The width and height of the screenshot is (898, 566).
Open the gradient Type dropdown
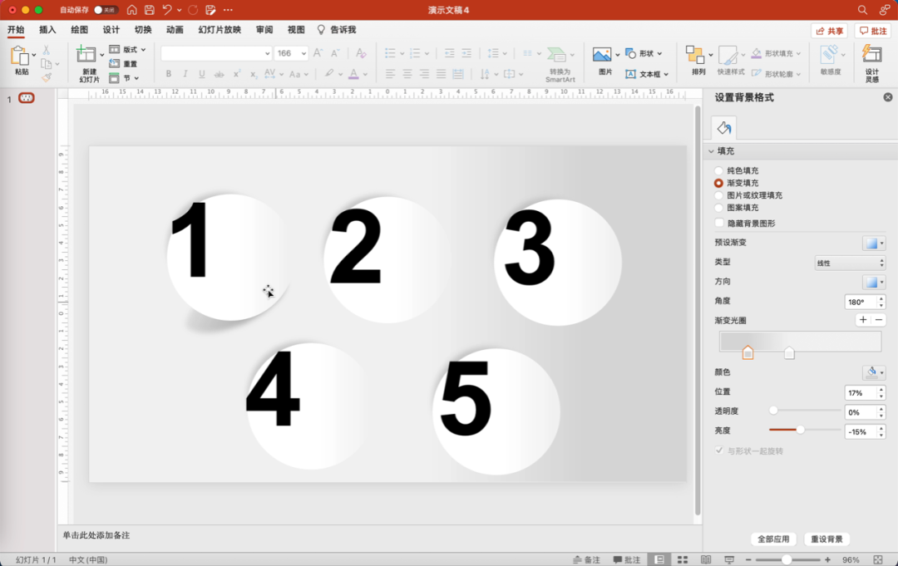[x=850, y=263]
